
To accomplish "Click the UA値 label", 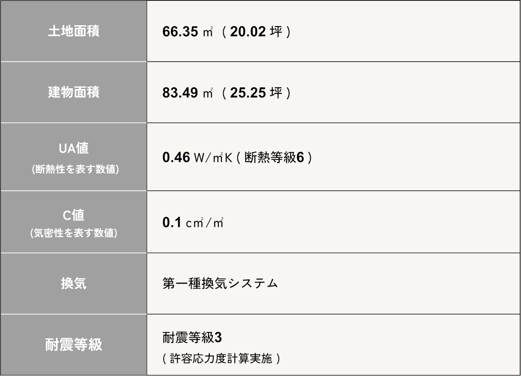I will (73, 149).
